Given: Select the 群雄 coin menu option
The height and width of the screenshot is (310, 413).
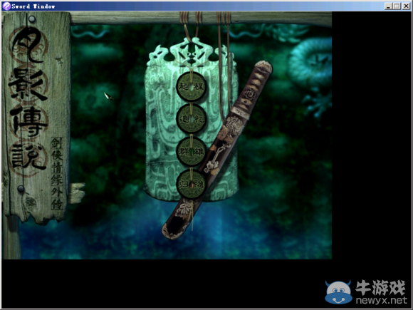Looking at the screenshot, I should point(192,151).
